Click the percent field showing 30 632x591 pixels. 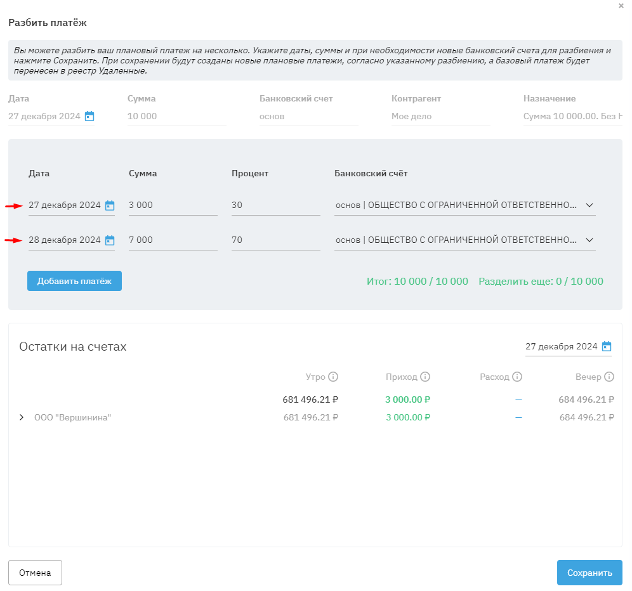tap(275, 205)
